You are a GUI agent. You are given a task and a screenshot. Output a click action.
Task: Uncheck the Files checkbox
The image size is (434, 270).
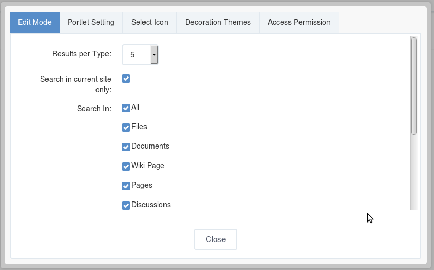pyautogui.click(x=126, y=128)
